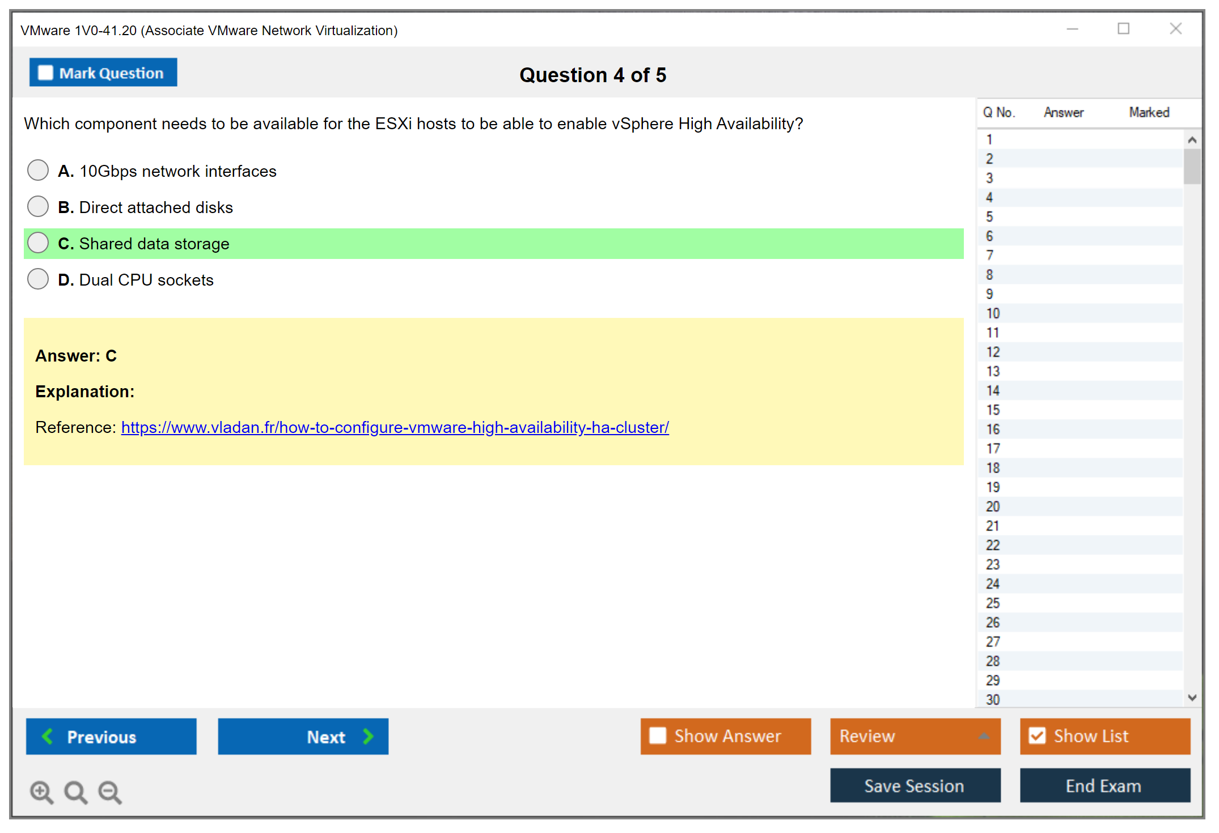Expand the Review dropdown menu

[x=984, y=736]
